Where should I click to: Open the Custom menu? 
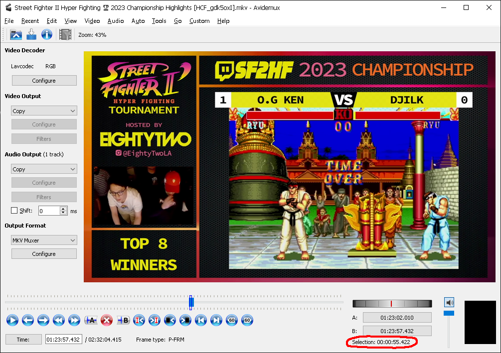(199, 21)
